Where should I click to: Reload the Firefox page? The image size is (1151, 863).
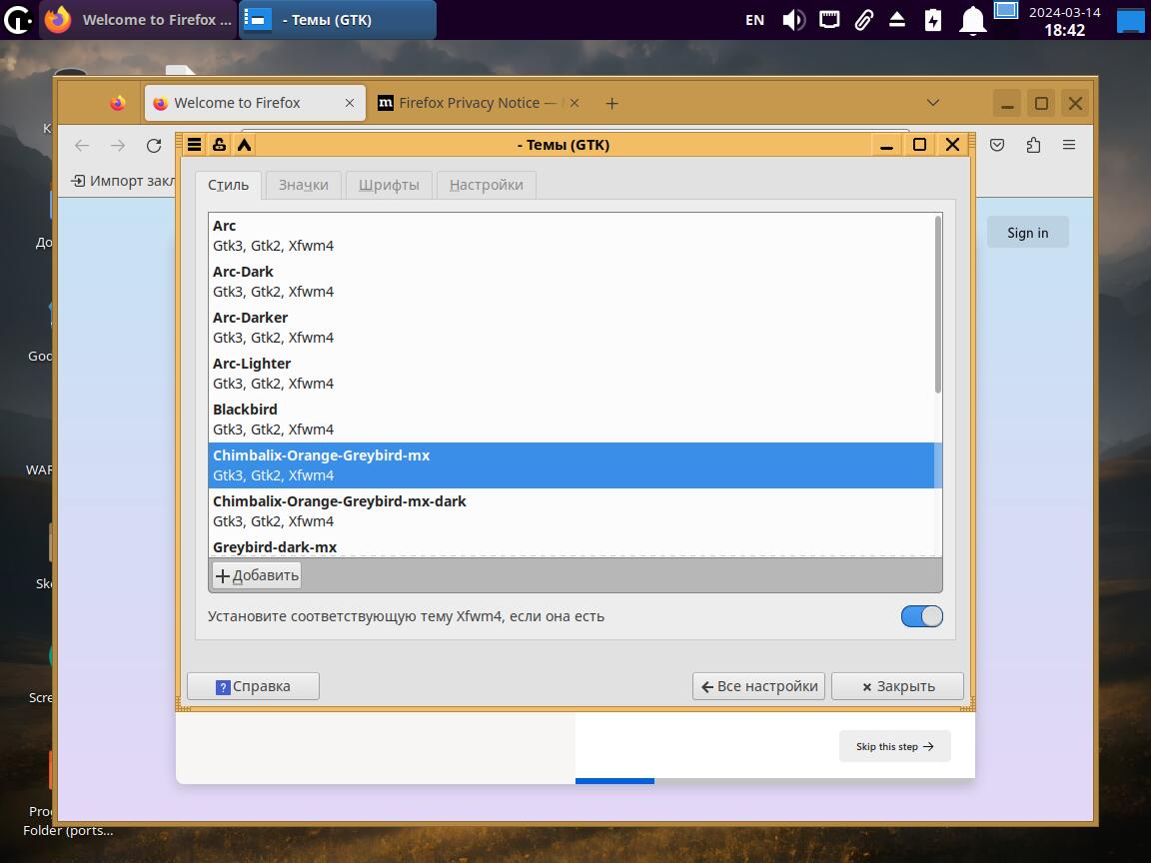coord(154,145)
